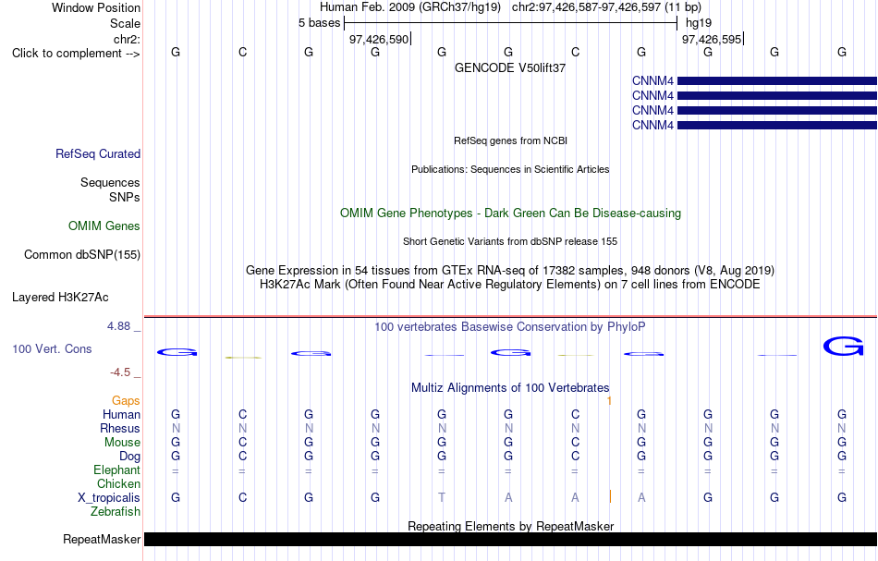Click 'RefSeq genes from NCBI' title
Image resolution: width=878 pixels, height=561 pixels.
pos(511,140)
